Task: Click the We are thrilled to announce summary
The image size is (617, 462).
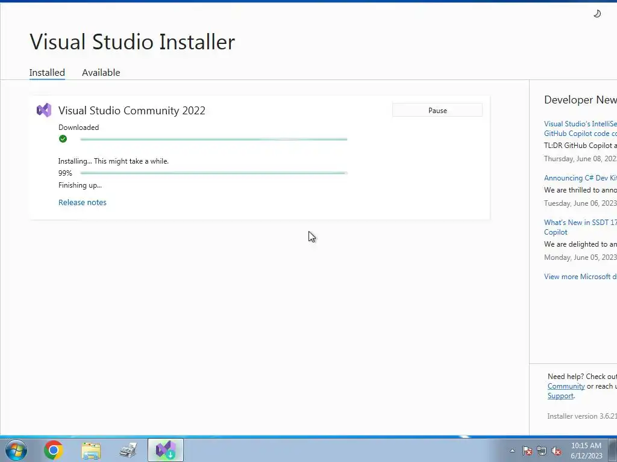Action: click(580, 189)
